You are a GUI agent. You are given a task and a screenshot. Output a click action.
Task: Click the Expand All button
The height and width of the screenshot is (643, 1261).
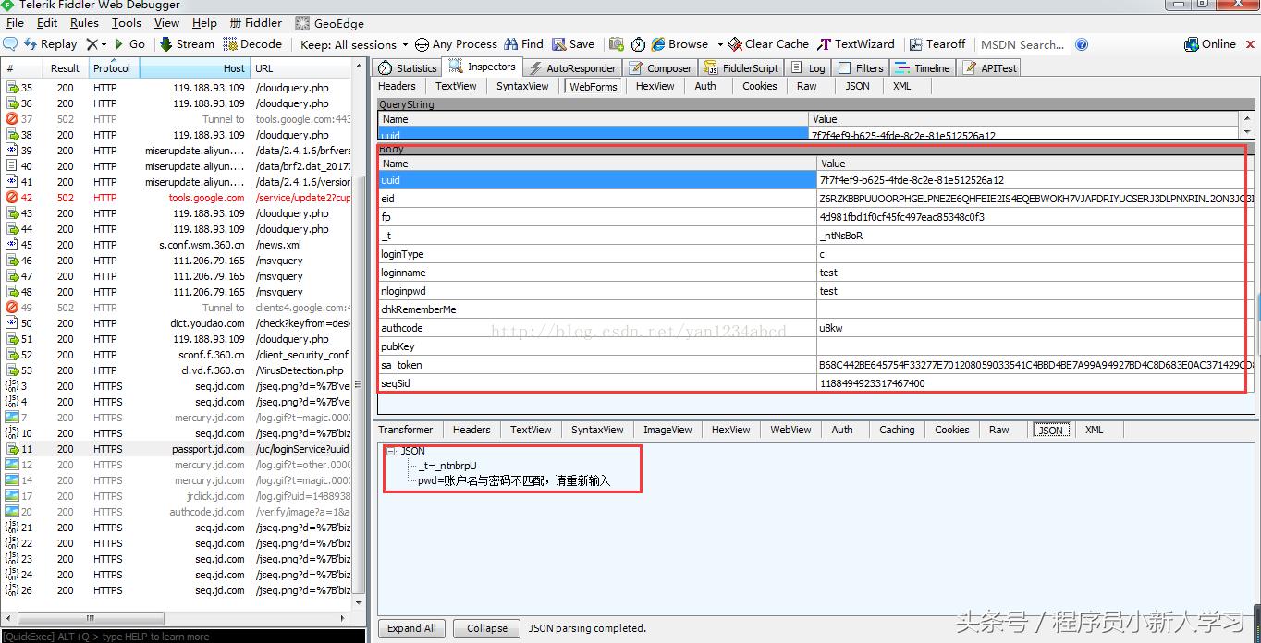[411, 627]
